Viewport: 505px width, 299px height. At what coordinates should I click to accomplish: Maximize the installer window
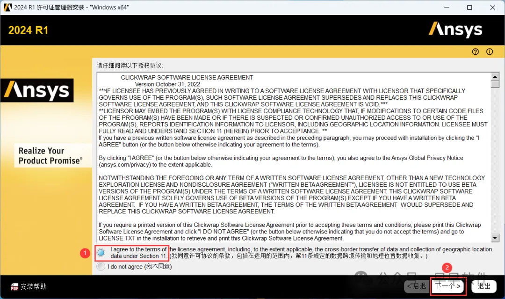(x=469, y=7)
